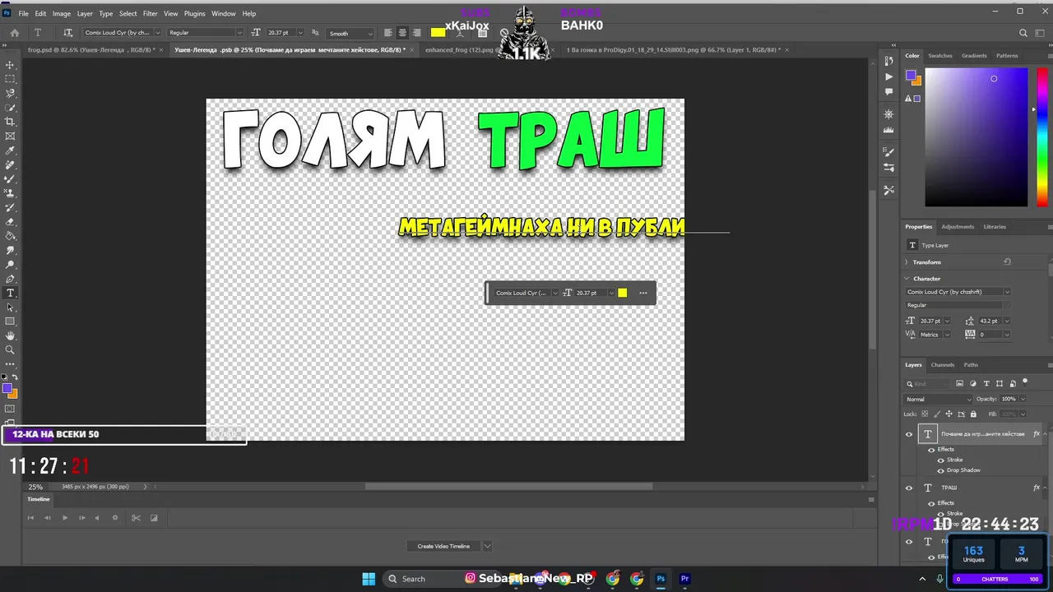Switch to the Adjustments tab
The width and height of the screenshot is (1053, 592).
point(958,227)
